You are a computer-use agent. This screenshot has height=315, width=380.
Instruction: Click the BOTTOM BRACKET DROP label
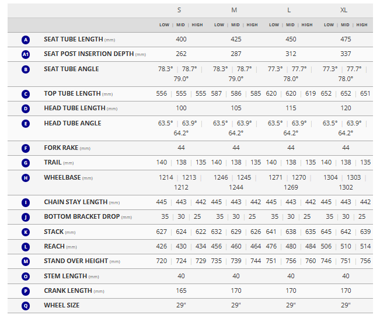point(82,217)
